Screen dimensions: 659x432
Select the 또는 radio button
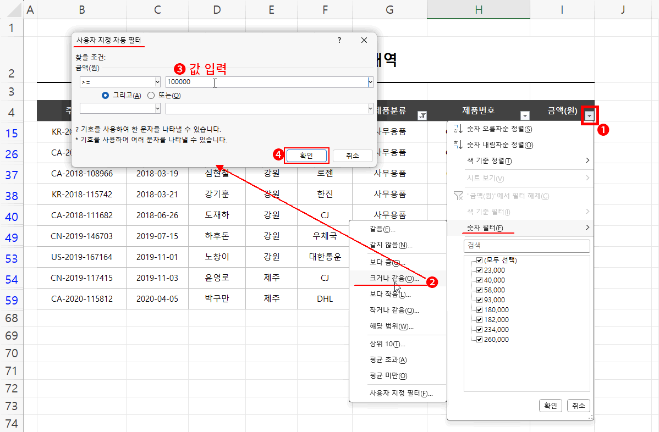[151, 96]
